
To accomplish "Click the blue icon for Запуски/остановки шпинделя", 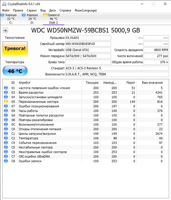I will click(6, 97).
